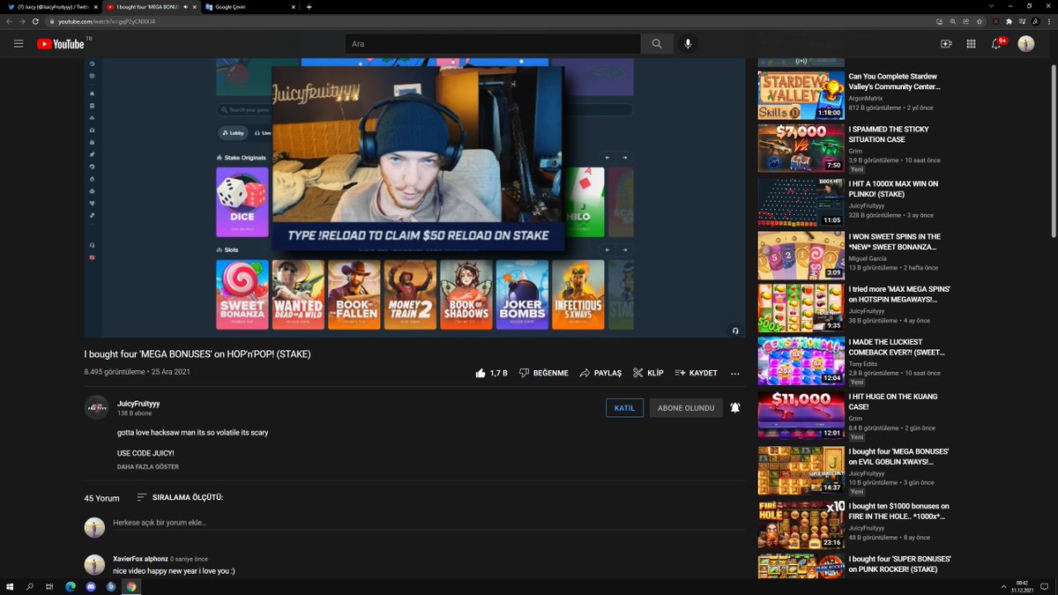Zoom control magnifier in address bar

[952, 20]
